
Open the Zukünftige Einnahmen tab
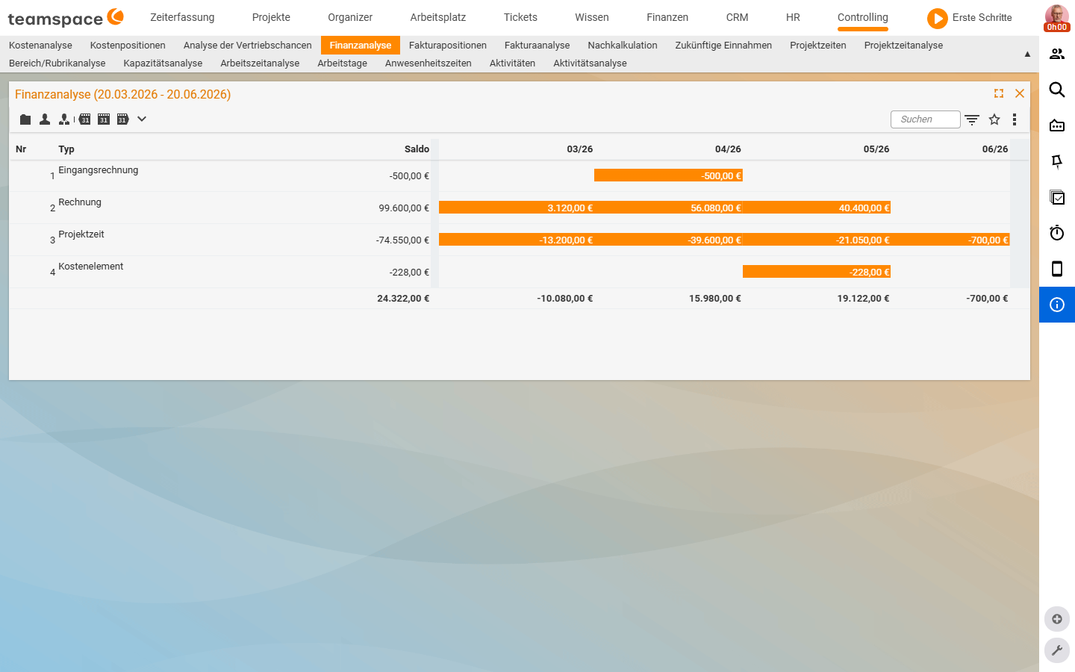point(723,46)
